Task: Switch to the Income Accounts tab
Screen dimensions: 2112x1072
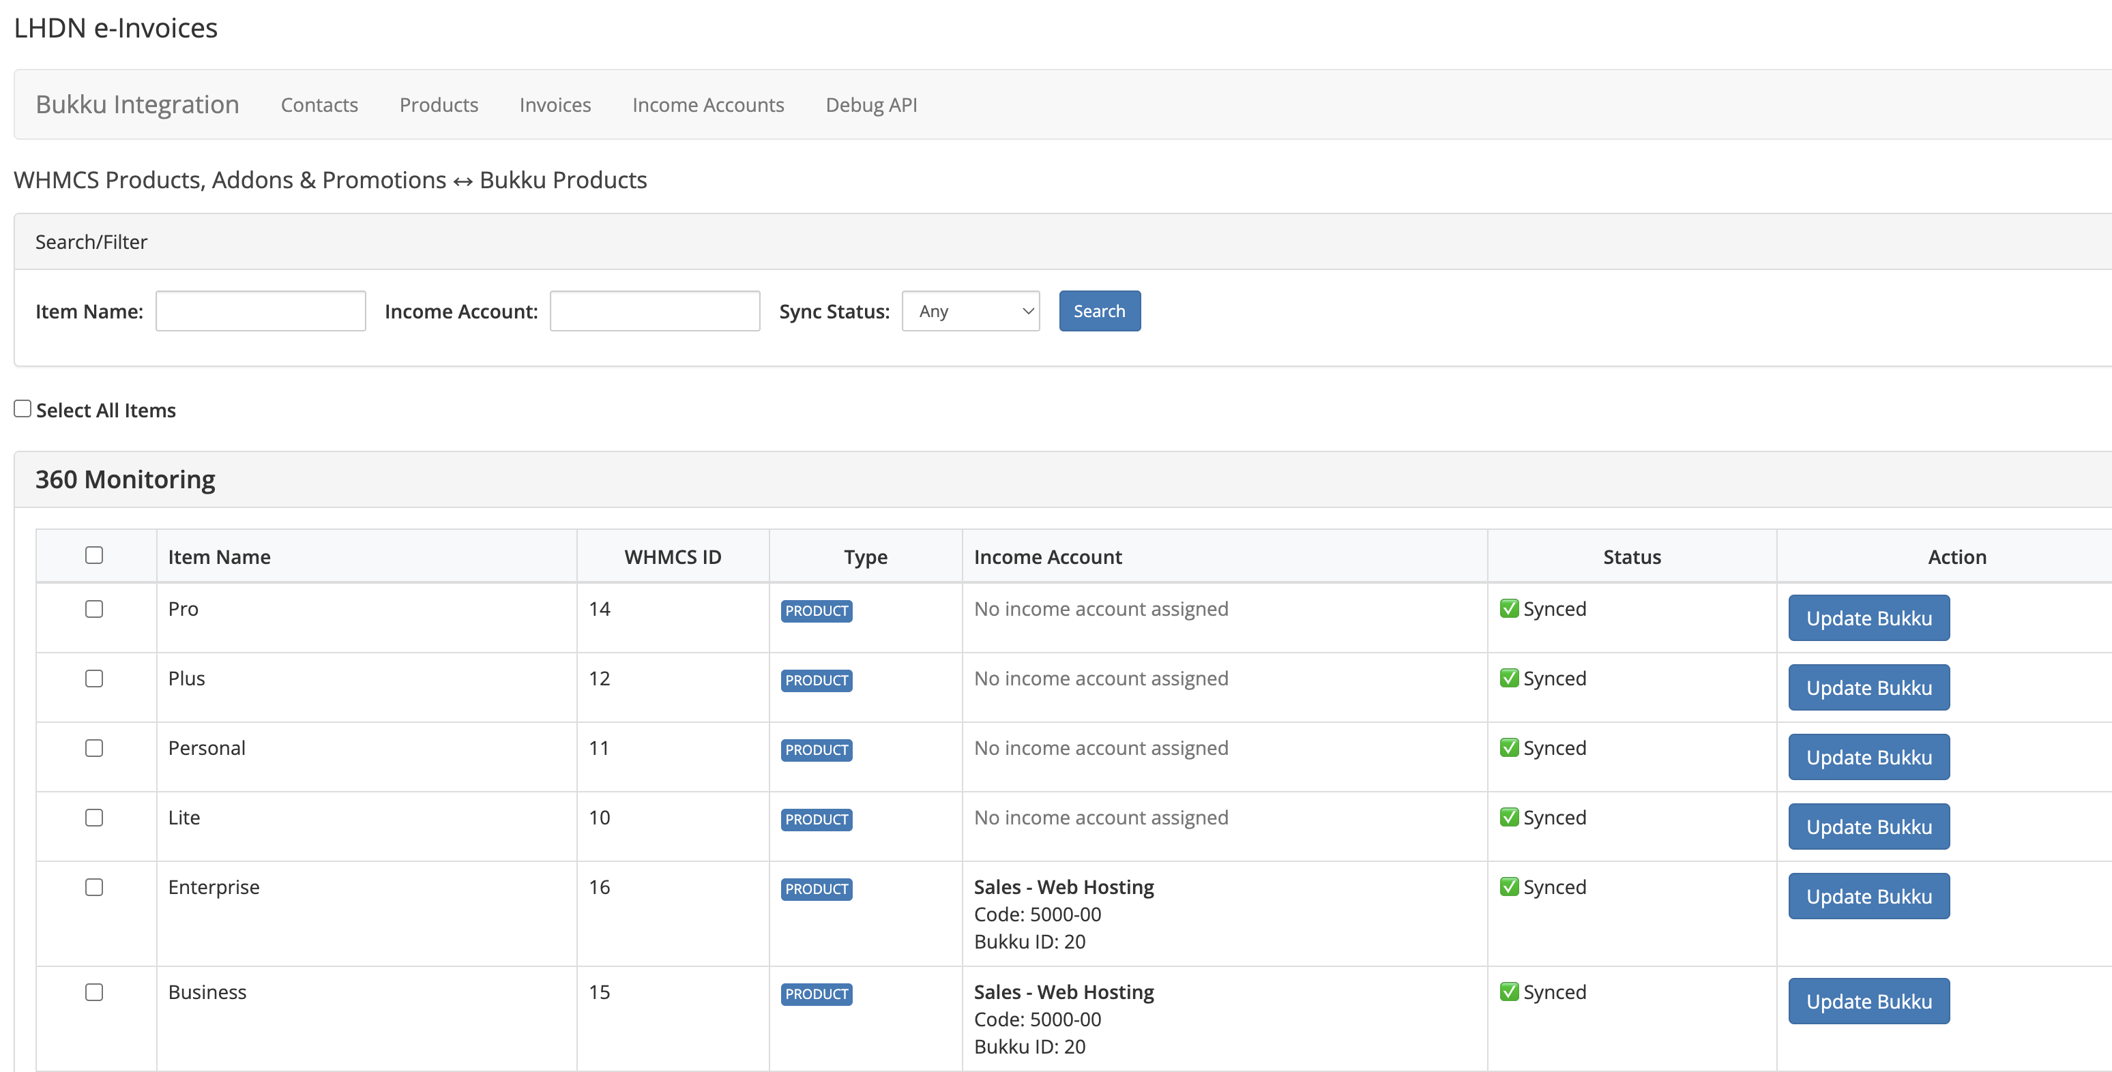Action: 707,105
